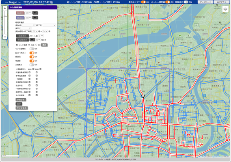Click the undo arrow beside 終点 button

click(x=35, y=18)
